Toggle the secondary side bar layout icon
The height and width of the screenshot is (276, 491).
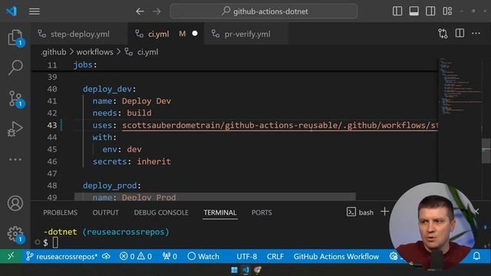click(430, 11)
